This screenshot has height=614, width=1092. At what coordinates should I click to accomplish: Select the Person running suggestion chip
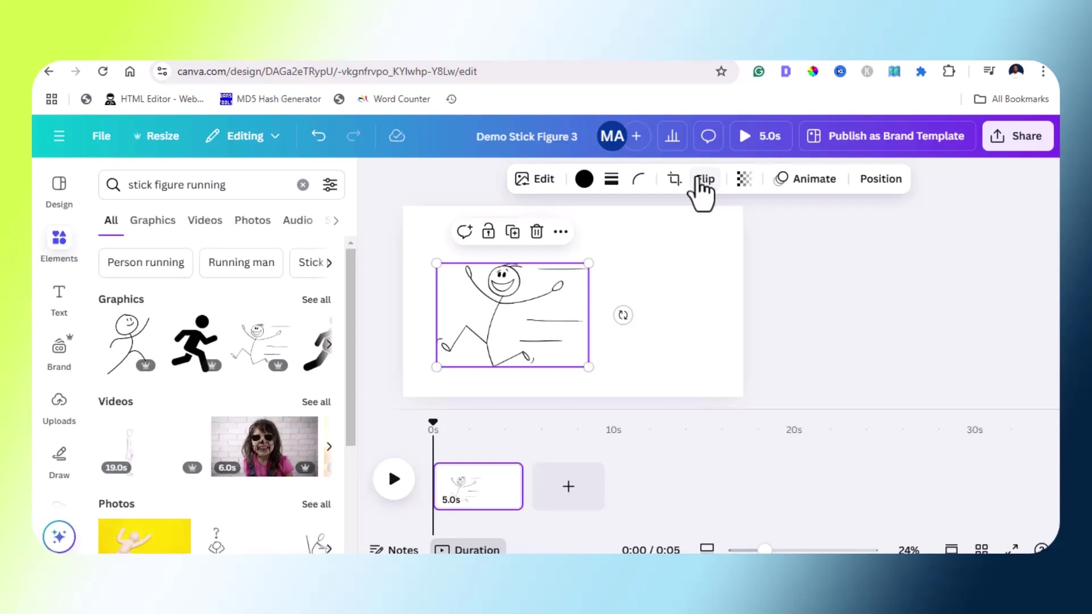click(x=146, y=263)
